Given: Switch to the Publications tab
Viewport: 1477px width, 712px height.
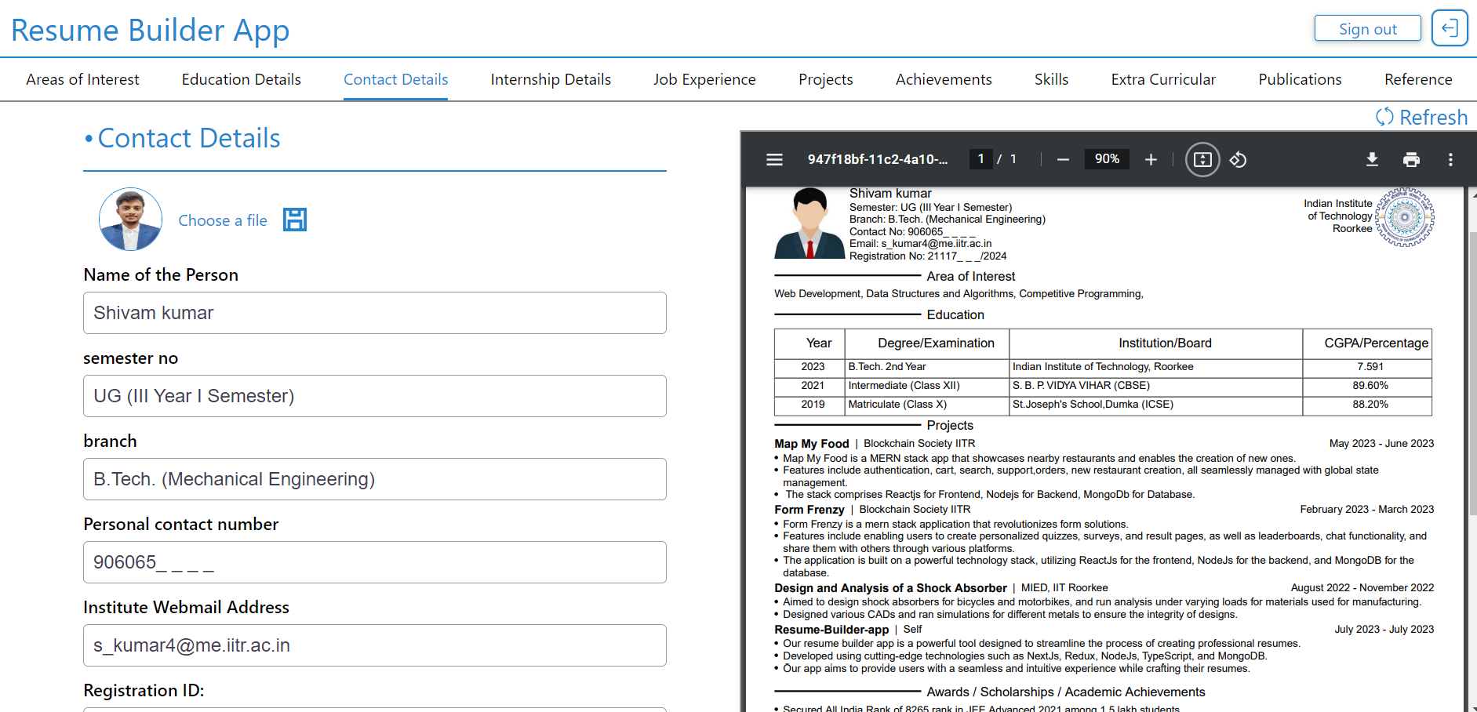Looking at the screenshot, I should [x=1300, y=79].
